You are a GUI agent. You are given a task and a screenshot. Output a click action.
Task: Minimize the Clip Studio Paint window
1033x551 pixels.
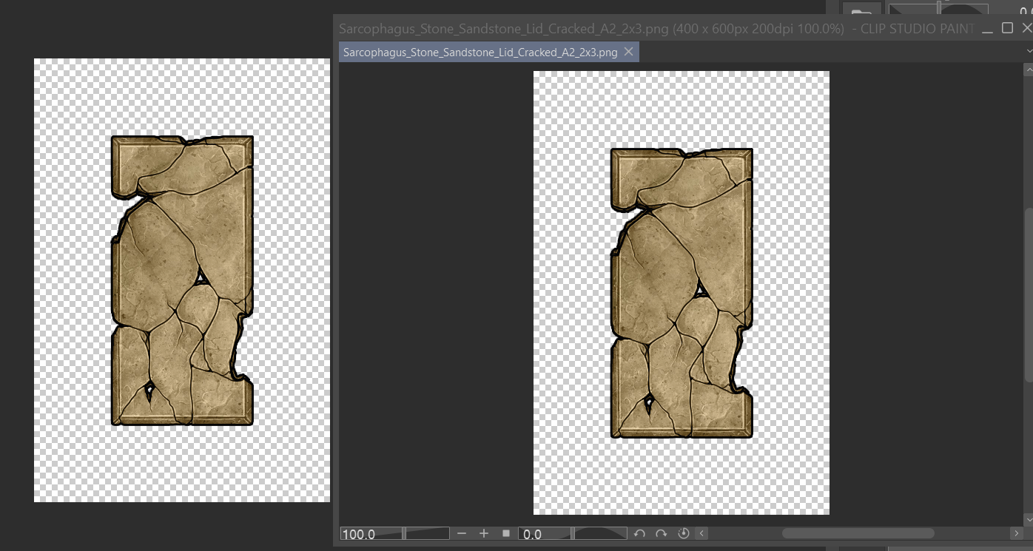(x=987, y=28)
